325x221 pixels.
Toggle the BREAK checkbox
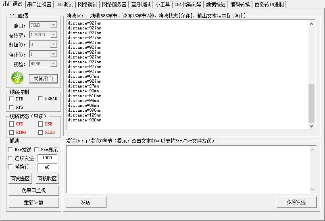click(x=40, y=98)
